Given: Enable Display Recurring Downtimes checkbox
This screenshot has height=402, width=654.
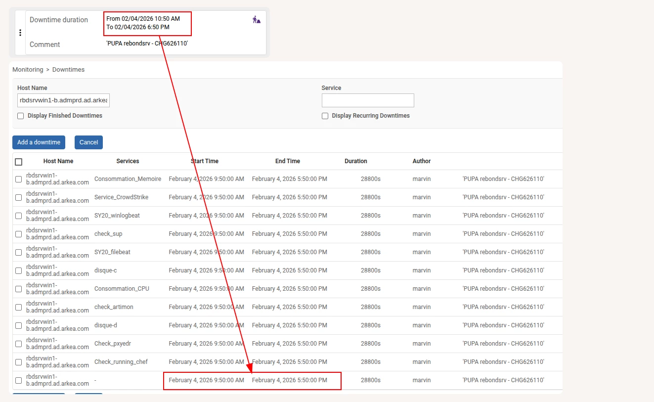Looking at the screenshot, I should (x=325, y=116).
